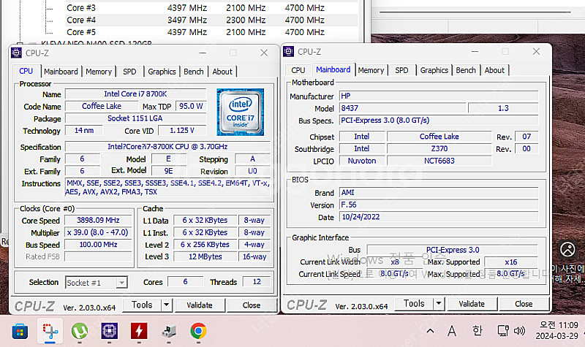Click the 'HP' manufacturer field

pos(438,96)
